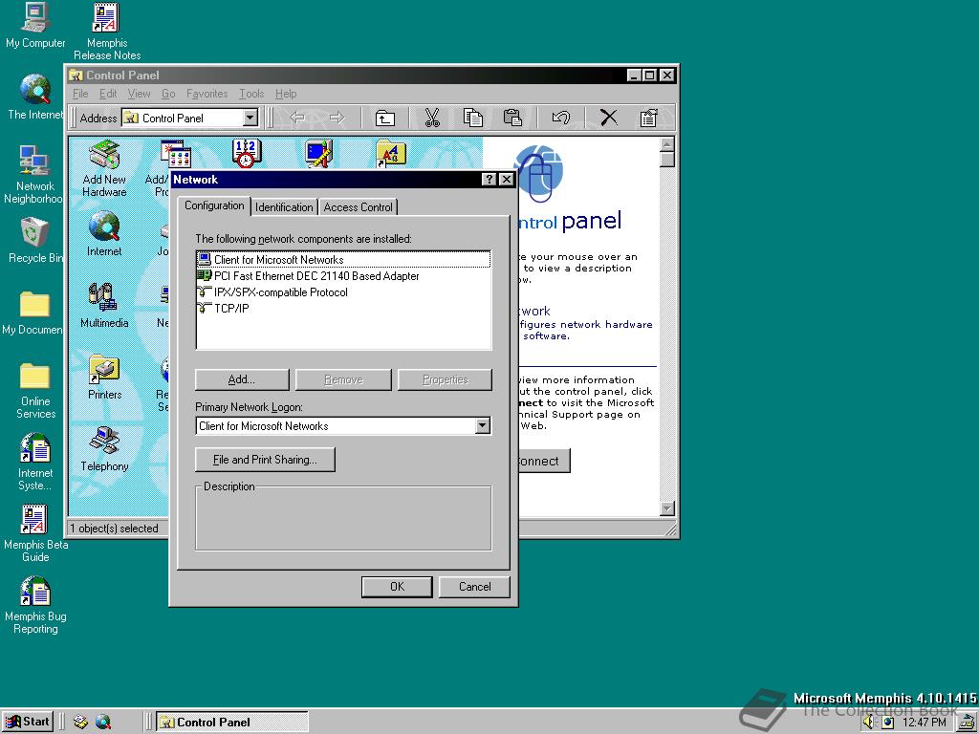Select PCI Fast Ethernet DEC 21140 adapter
Viewport: 979px width, 734px height.
coord(343,276)
